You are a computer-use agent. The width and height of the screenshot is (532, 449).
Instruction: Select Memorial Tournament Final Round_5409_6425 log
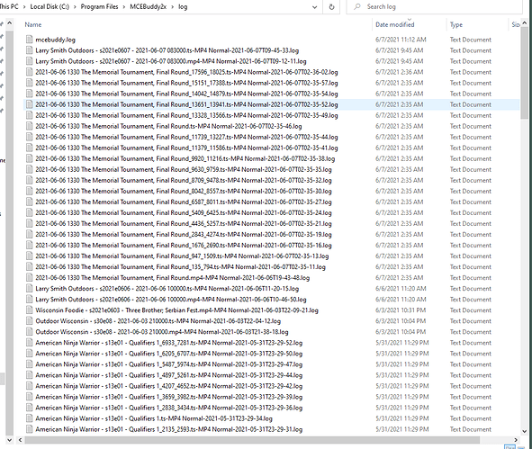click(x=184, y=212)
